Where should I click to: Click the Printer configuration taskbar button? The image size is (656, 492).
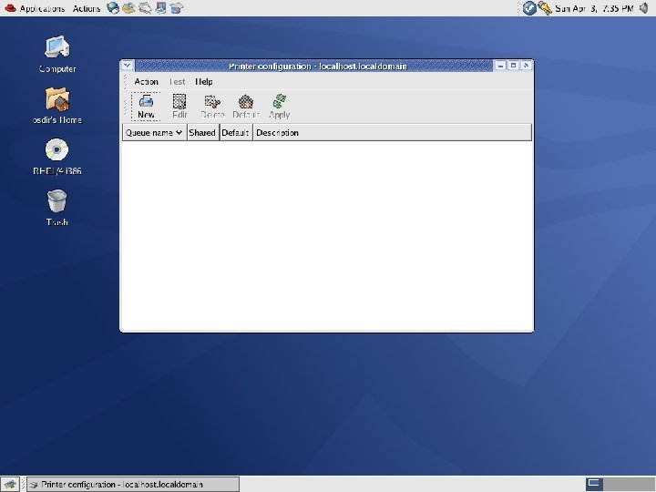point(133,485)
